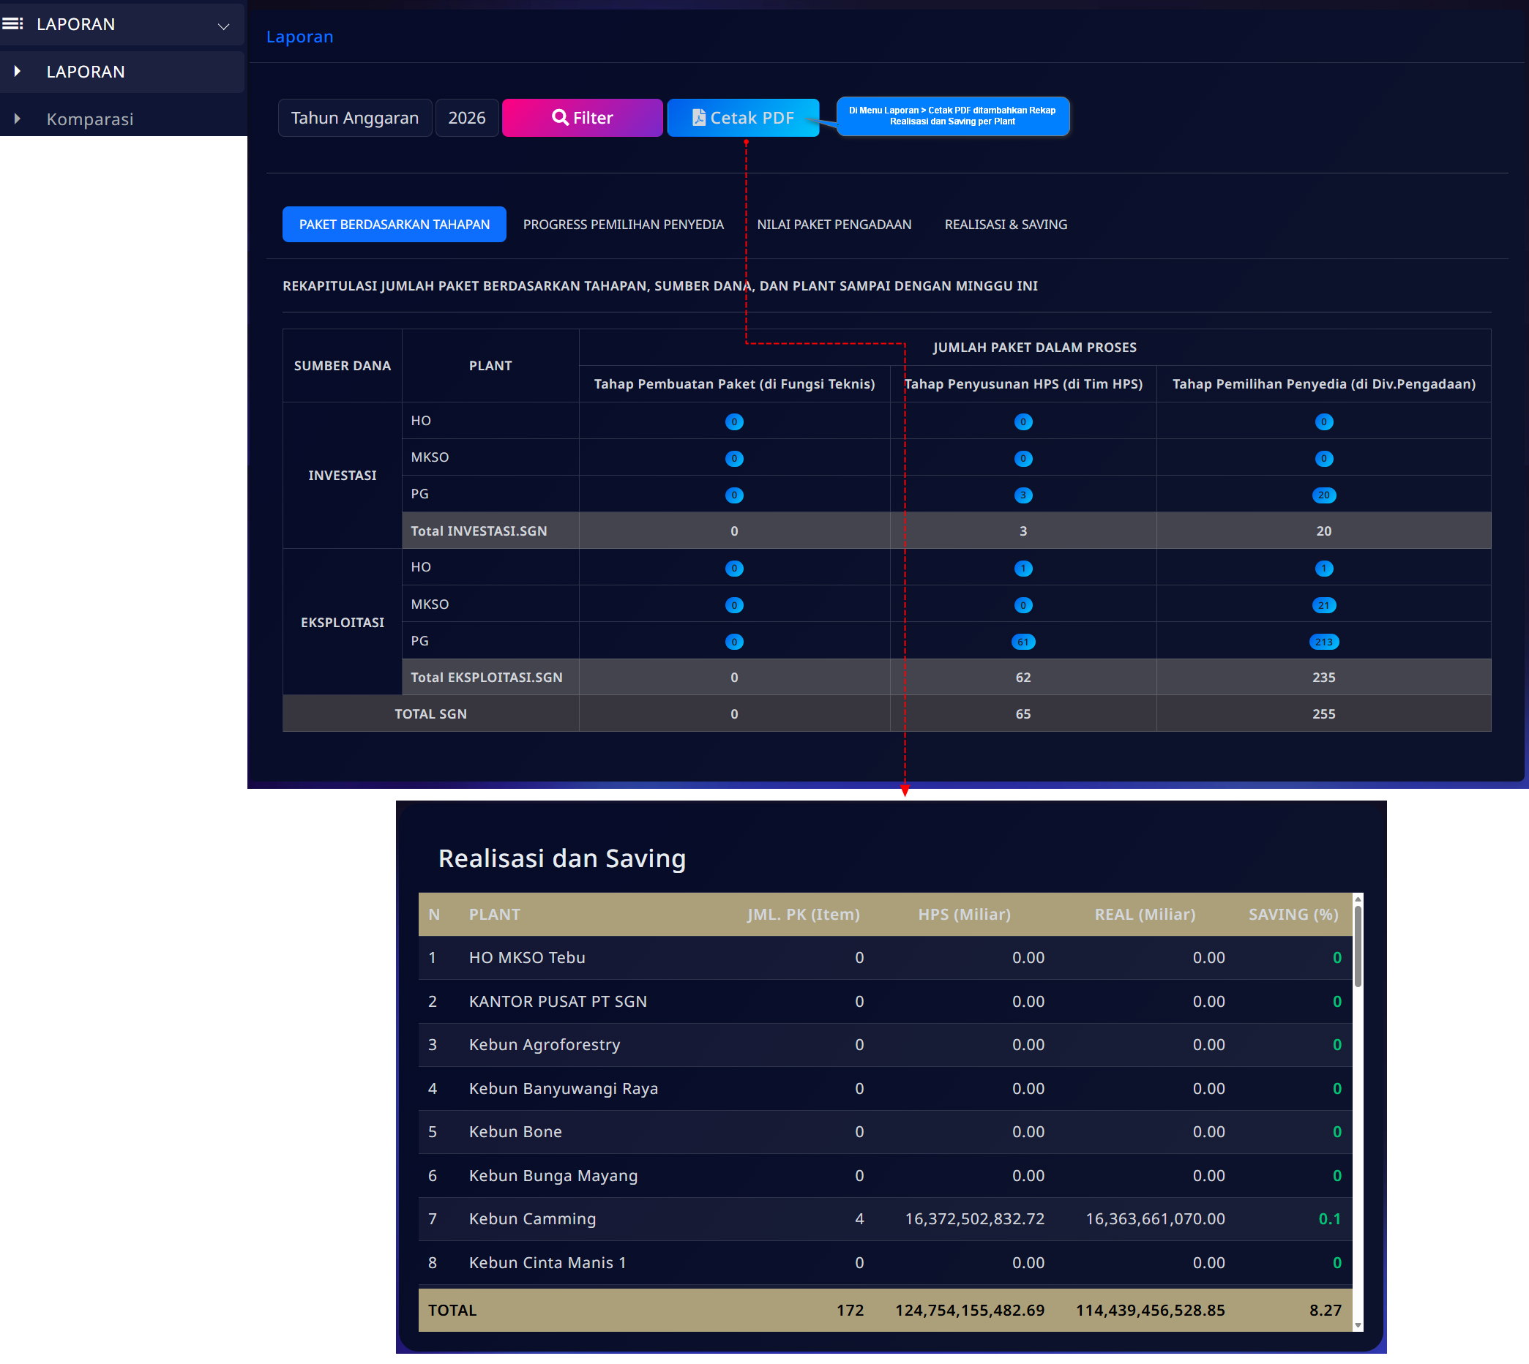Expand the Komparasi menu arrow
The width and height of the screenshot is (1529, 1364).
pyautogui.click(x=18, y=119)
